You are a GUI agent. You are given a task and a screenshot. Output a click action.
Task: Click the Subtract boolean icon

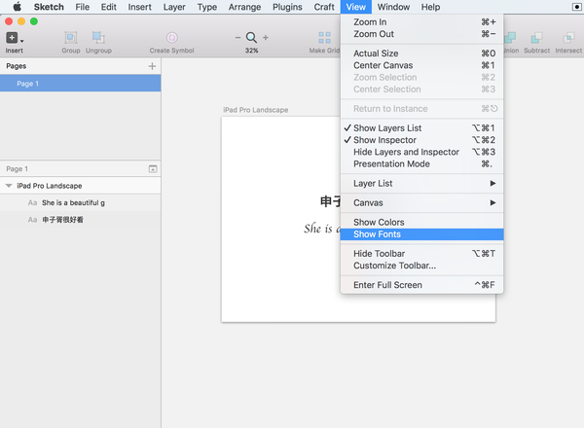pos(536,38)
